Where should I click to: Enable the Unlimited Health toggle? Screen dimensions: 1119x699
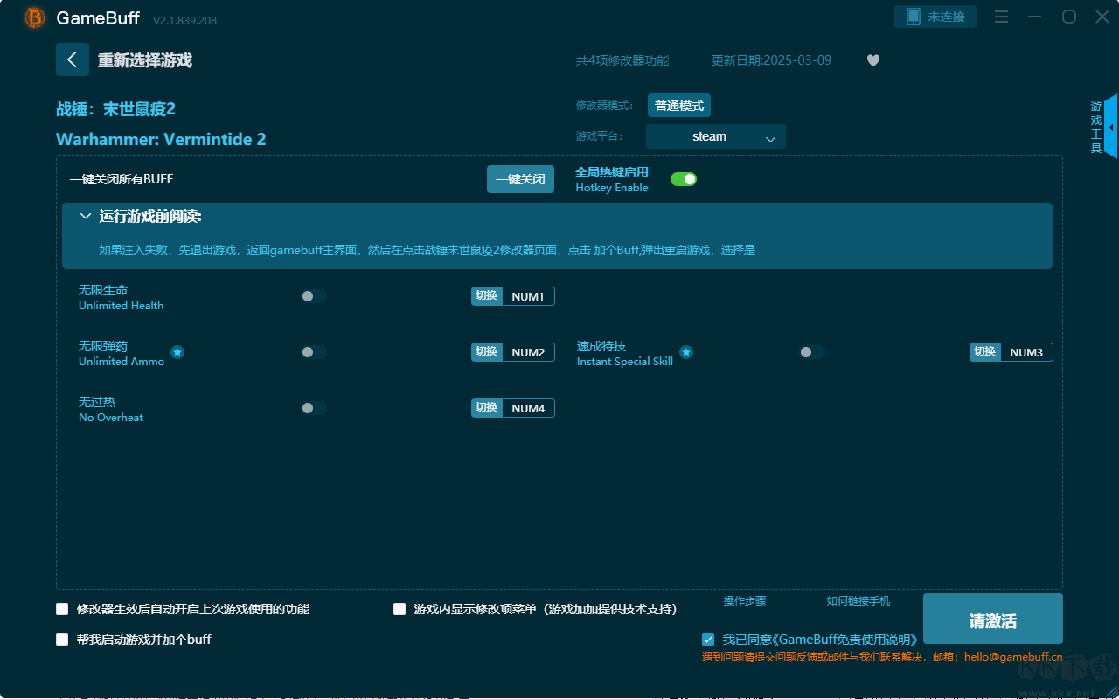point(314,296)
